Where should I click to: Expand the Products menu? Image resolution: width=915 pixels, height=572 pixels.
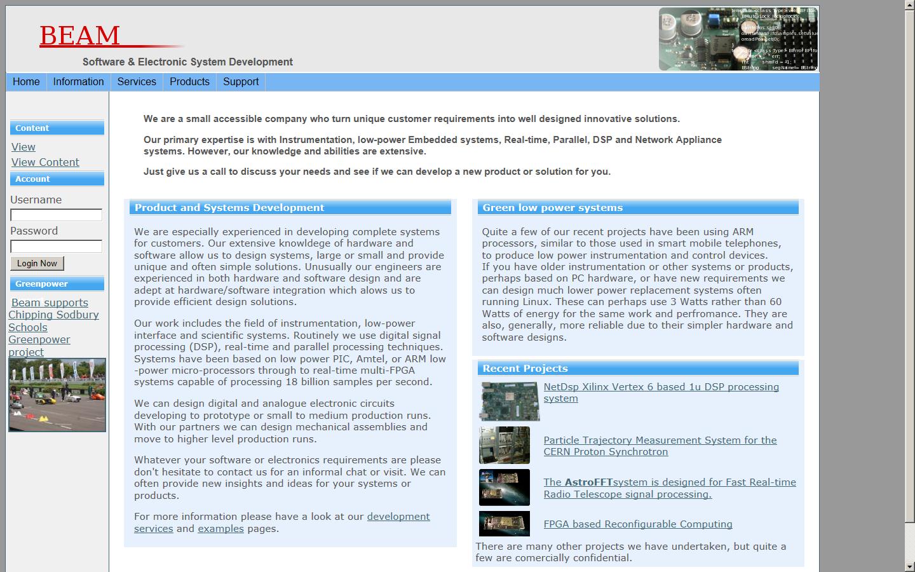point(189,82)
